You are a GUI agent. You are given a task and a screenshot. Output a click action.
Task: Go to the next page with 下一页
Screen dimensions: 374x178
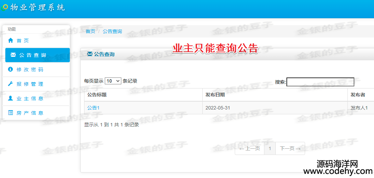(290, 148)
